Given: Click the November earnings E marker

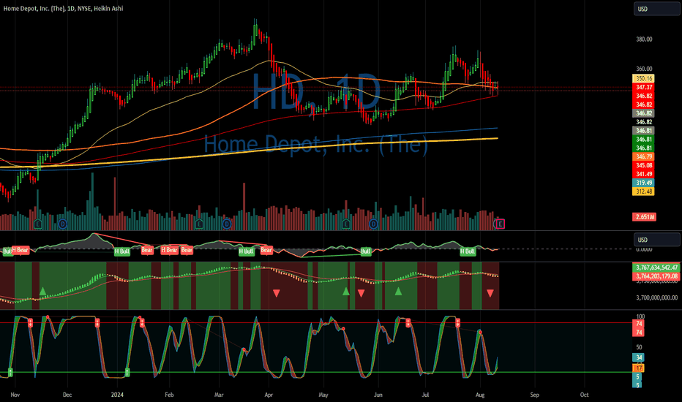Looking at the screenshot, I should click(38, 224).
